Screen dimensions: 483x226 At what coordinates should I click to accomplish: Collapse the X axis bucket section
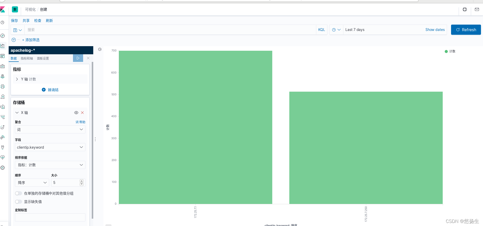point(17,113)
